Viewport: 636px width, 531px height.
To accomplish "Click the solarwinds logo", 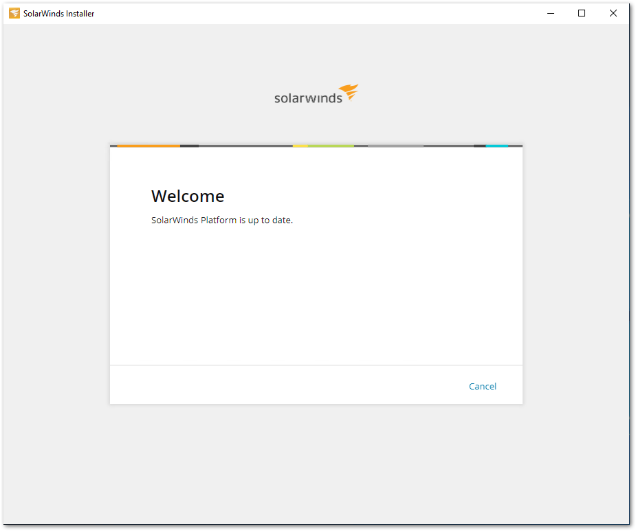I will tap(316, 94).
